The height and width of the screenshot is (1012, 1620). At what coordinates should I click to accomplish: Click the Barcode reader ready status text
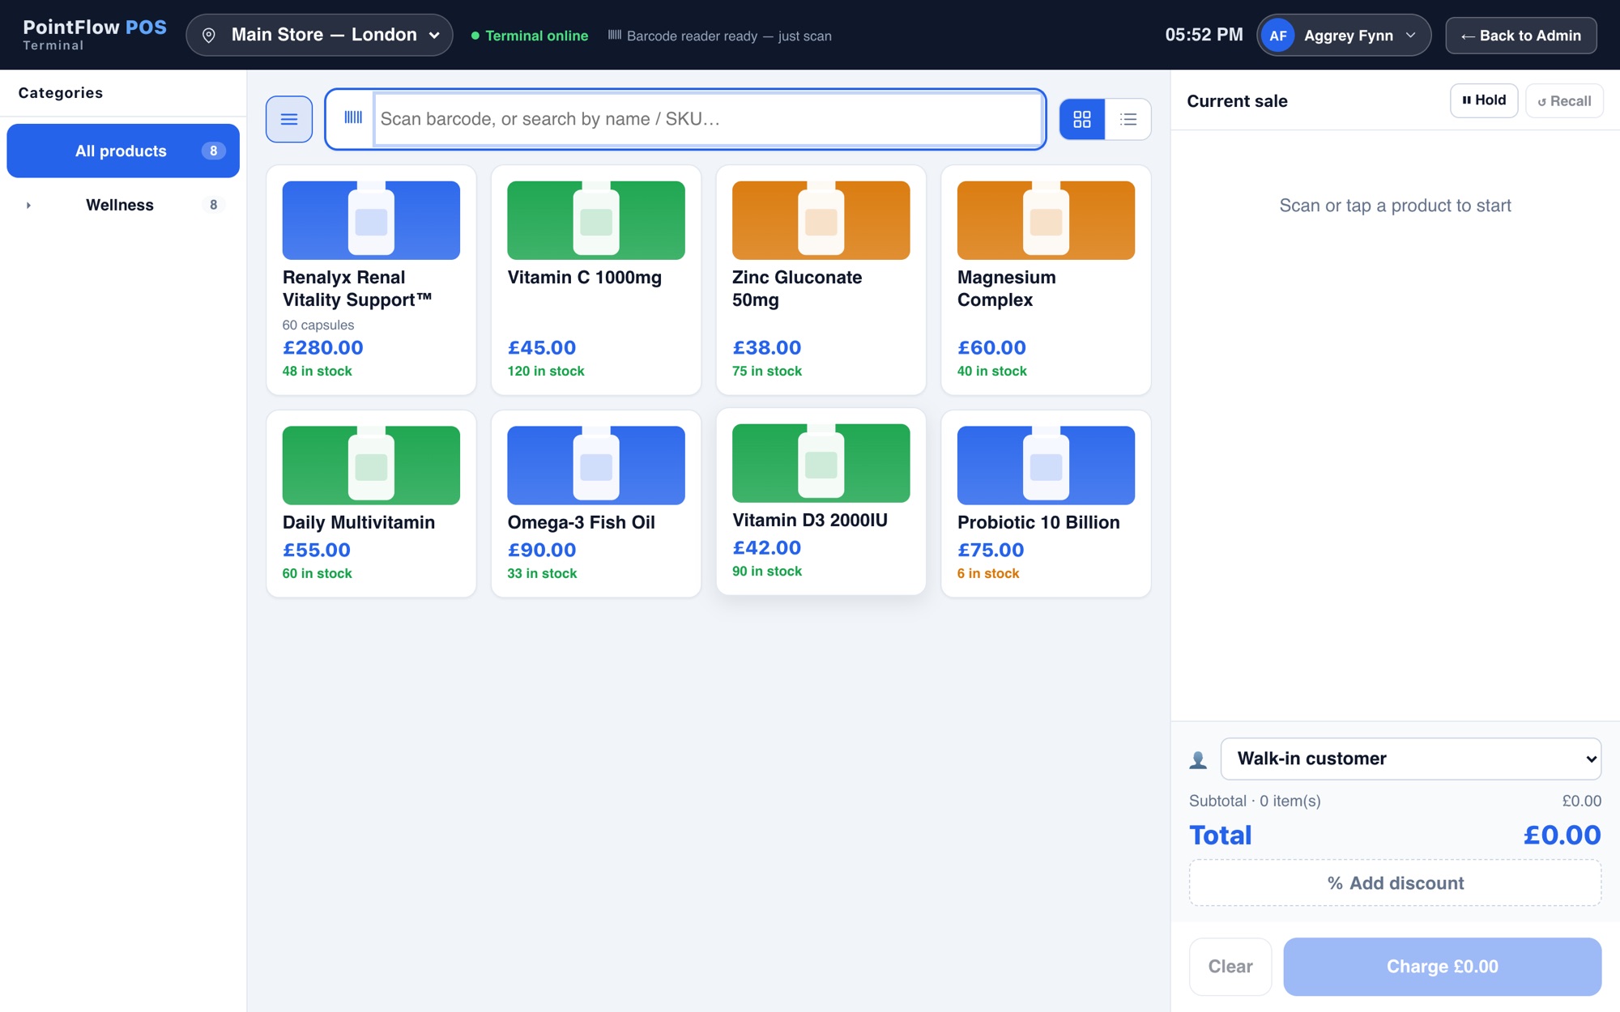(720, 36)
